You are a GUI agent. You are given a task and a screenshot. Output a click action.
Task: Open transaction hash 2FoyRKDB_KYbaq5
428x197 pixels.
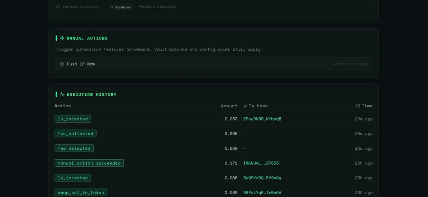point(262,119)
